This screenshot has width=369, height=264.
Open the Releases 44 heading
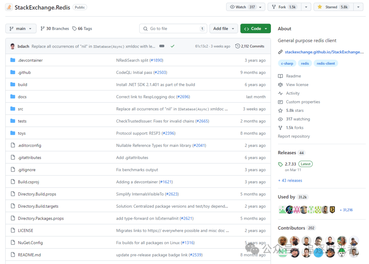click(291, 153)
